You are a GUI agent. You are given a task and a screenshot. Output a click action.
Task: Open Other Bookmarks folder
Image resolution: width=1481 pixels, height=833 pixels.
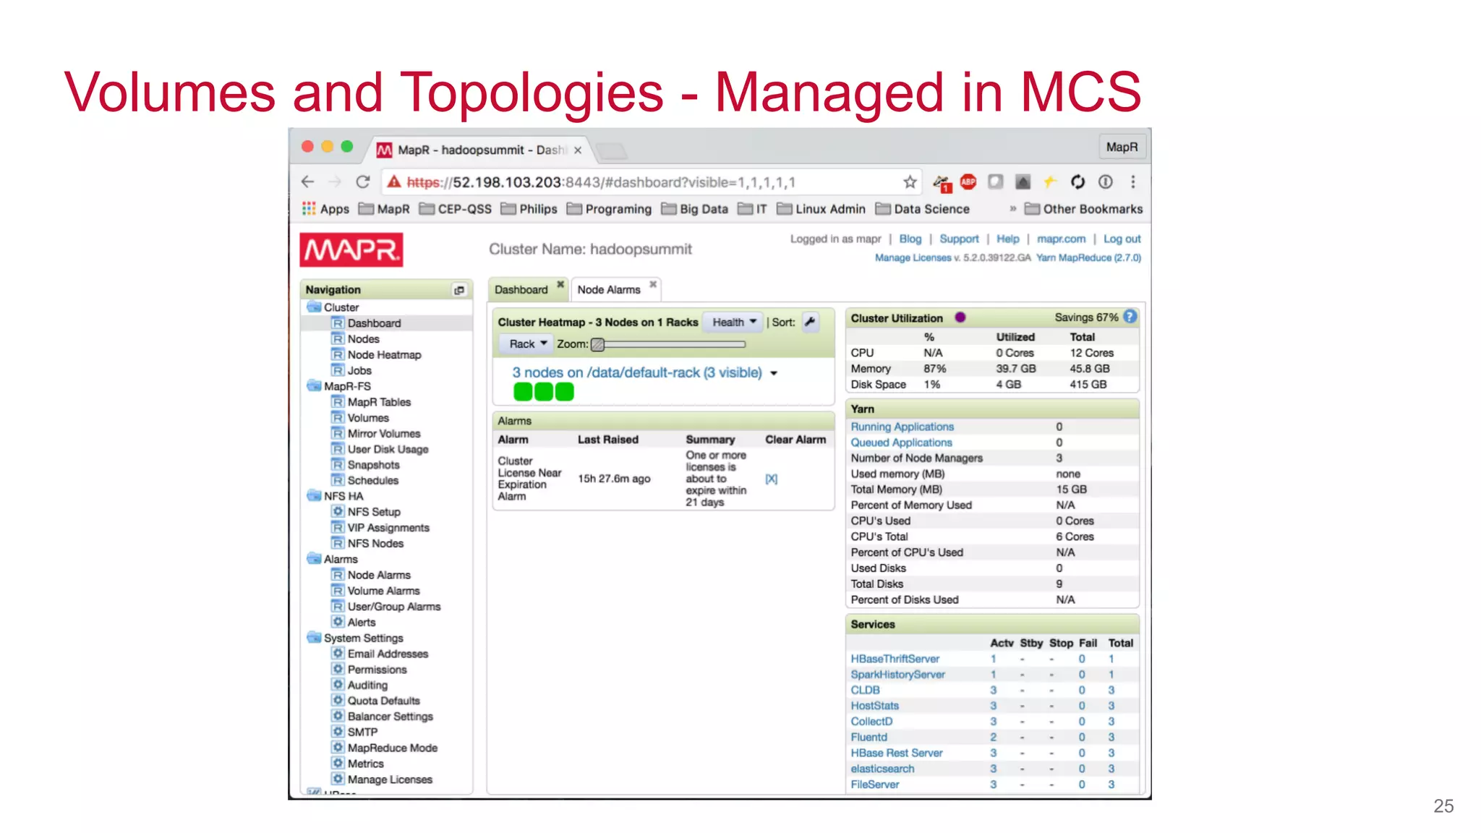(1084, 209)
